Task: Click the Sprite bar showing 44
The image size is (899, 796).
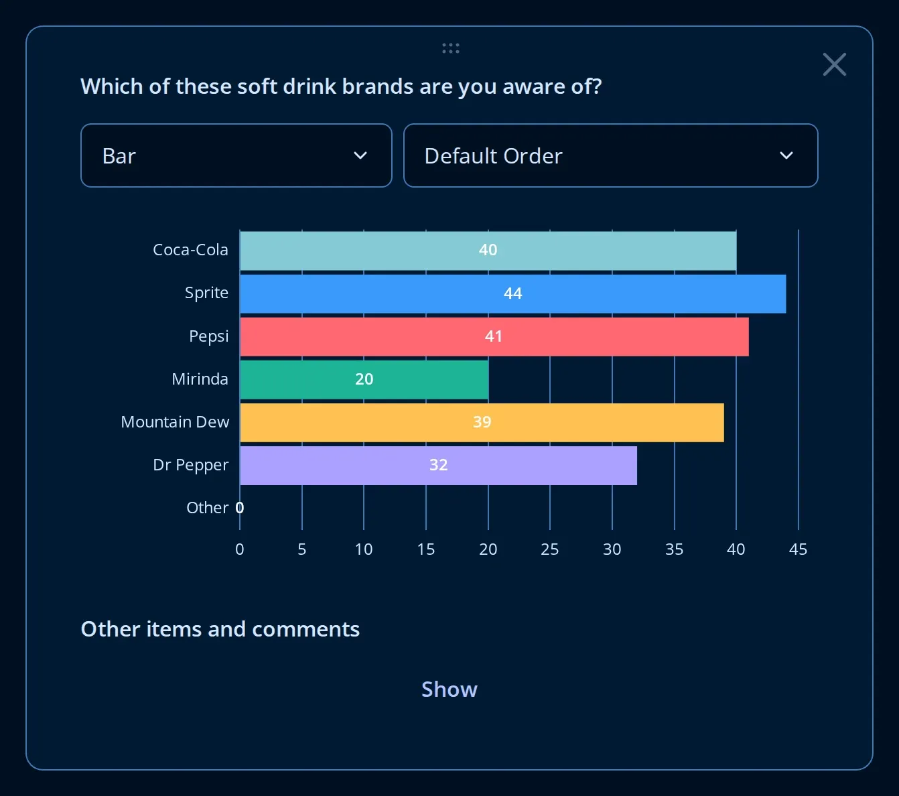Action: click(512, 293)
